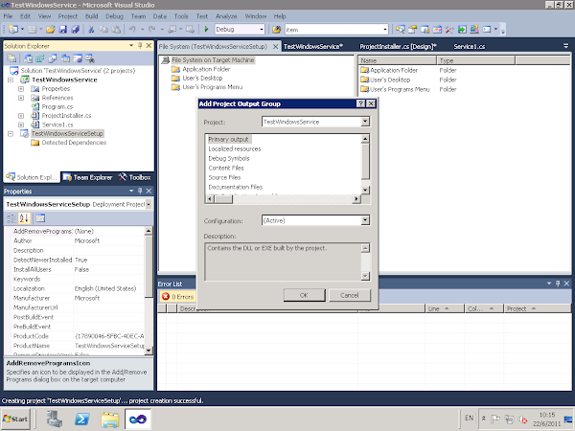Click the Undo arrow icon in the toolbar
Viewport: 575px width, 431px height.
point(132,30)
